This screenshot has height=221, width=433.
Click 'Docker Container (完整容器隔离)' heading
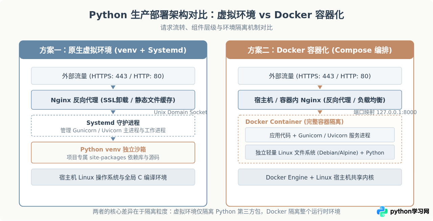pos(294,122)
